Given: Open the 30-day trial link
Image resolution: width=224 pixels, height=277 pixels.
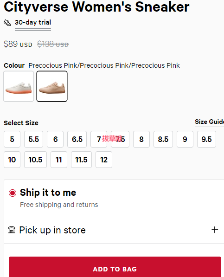Looking at the screenshot, I should point(33,22).
